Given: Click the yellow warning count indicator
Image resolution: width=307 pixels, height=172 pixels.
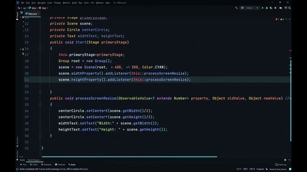Looking at the screenshot, I should click(x=282, y=19).
